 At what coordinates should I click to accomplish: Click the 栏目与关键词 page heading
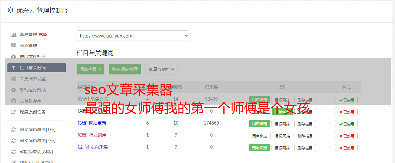pyautogui.click(x=95, y=53)
